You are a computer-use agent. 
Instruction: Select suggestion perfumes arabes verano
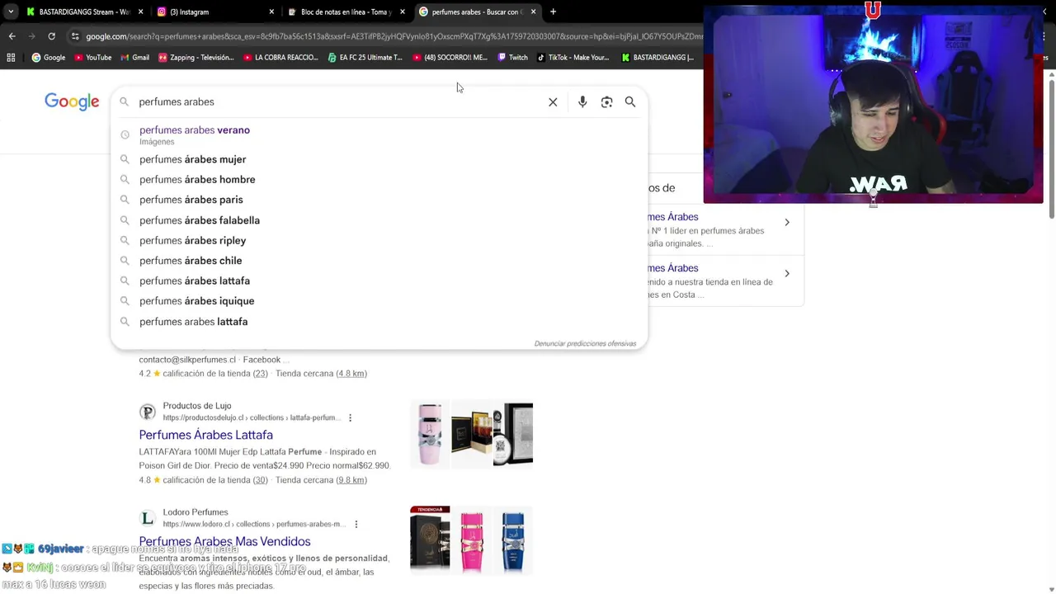(x=379, y=134)
